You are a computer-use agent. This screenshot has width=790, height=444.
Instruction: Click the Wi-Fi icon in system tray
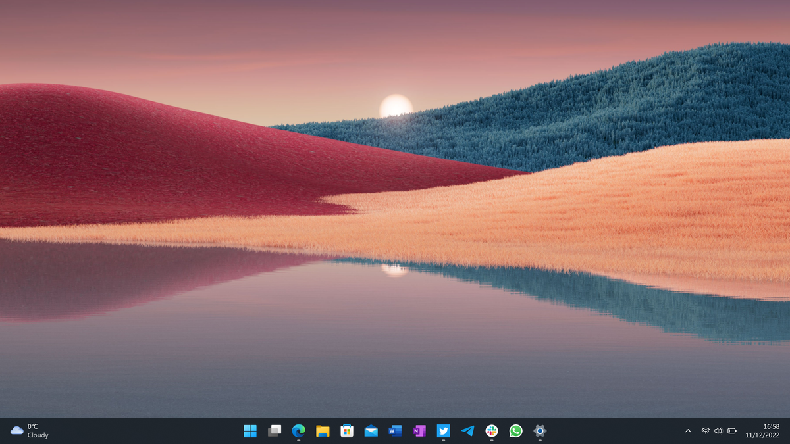point(704,432)
